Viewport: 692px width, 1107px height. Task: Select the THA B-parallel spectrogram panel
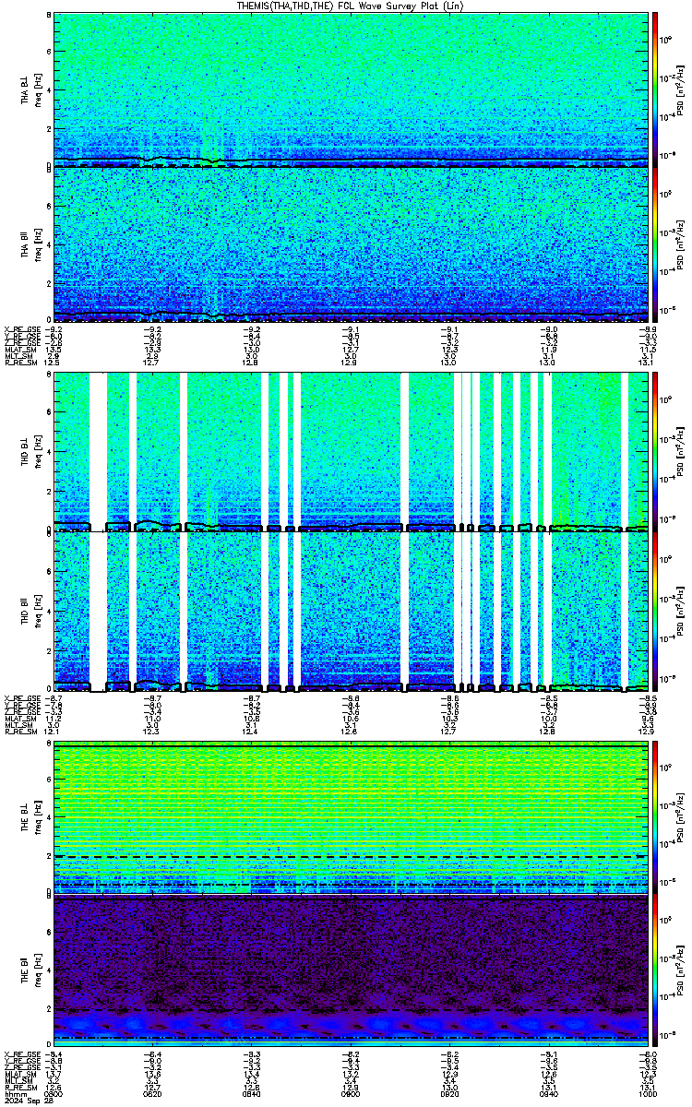(x=349, y=244)
